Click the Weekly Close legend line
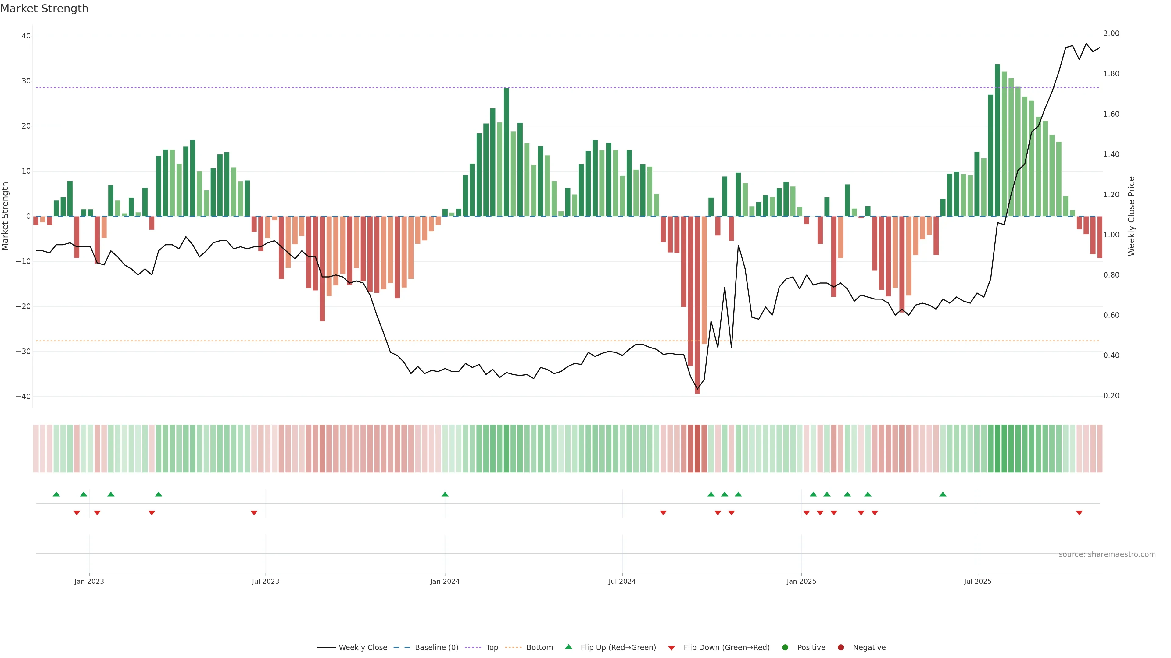 (326, 648)
